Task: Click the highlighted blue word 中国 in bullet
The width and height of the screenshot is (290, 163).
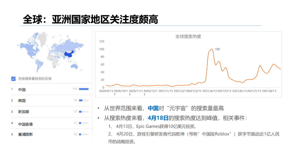Action: pyautogui.click(x=153, y=108)
